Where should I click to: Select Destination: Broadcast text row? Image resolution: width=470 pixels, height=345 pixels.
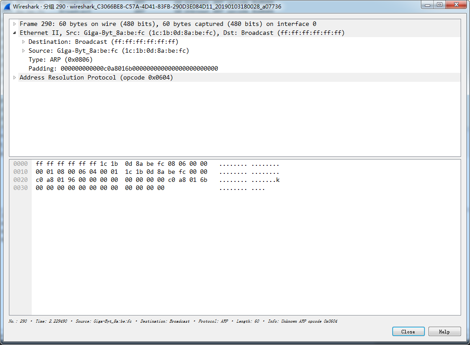pos(103,42)
